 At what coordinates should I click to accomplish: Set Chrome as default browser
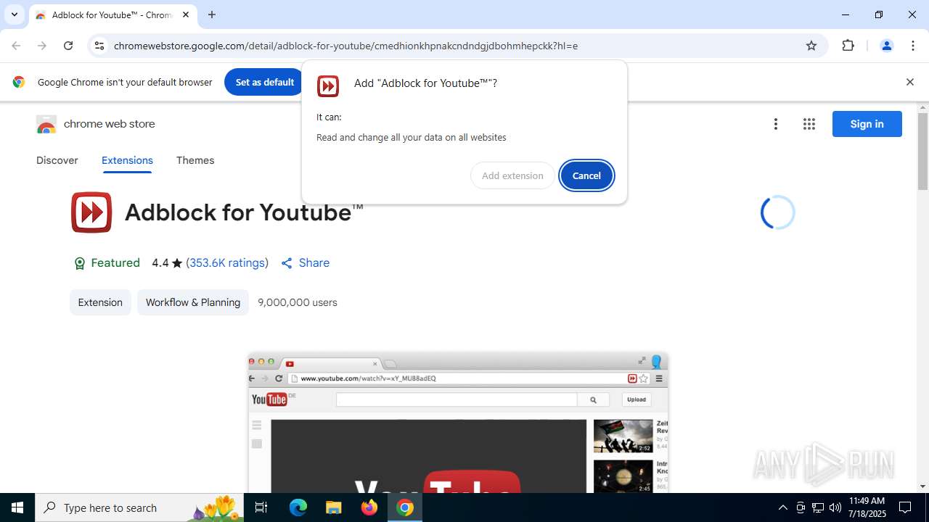[x=264, y=82]
